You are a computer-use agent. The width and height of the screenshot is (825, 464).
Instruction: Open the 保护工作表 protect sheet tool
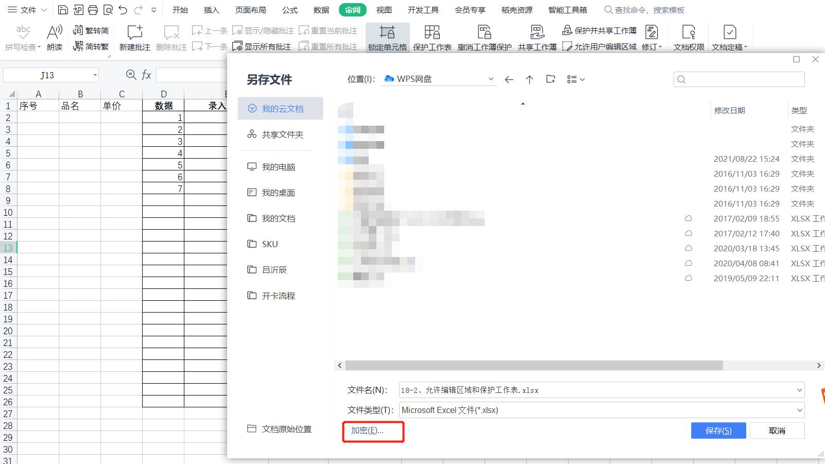click(x=433, y=36)
